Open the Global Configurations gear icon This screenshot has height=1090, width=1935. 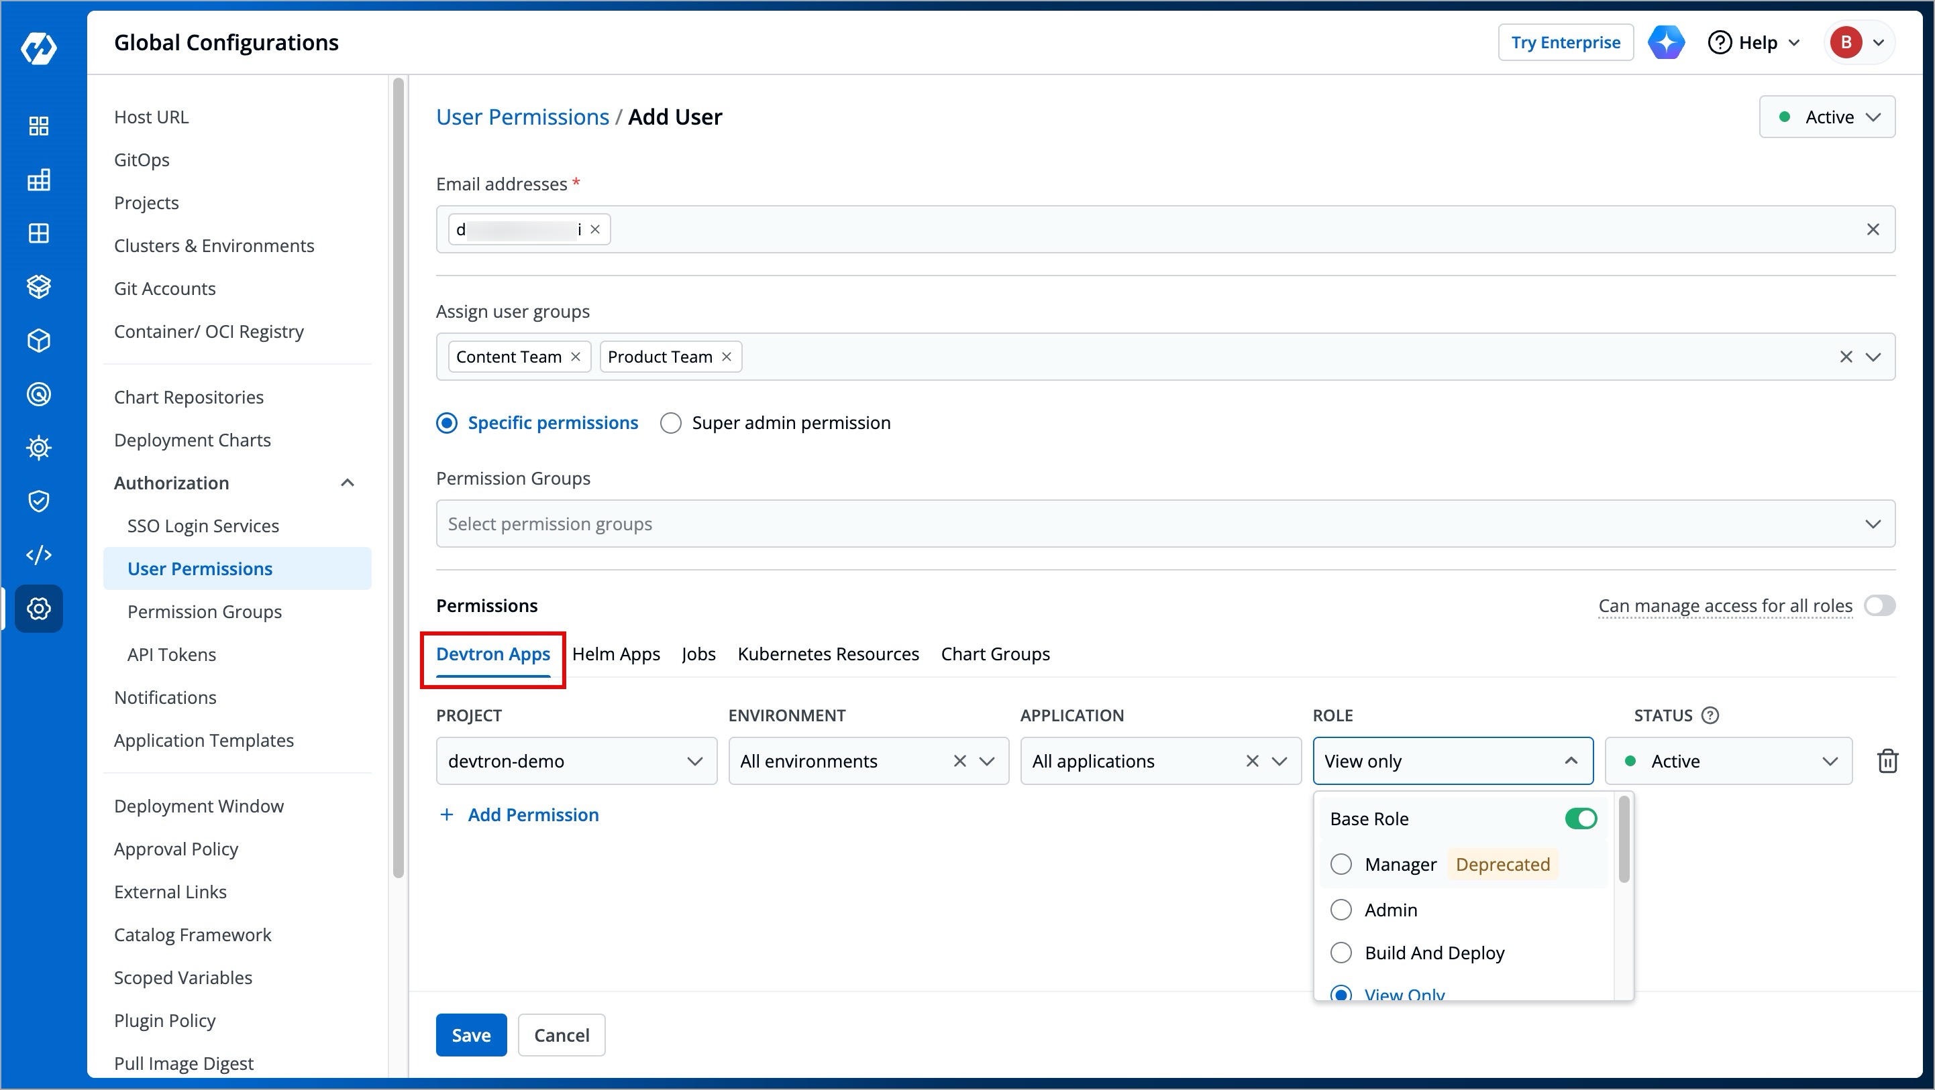38,608
